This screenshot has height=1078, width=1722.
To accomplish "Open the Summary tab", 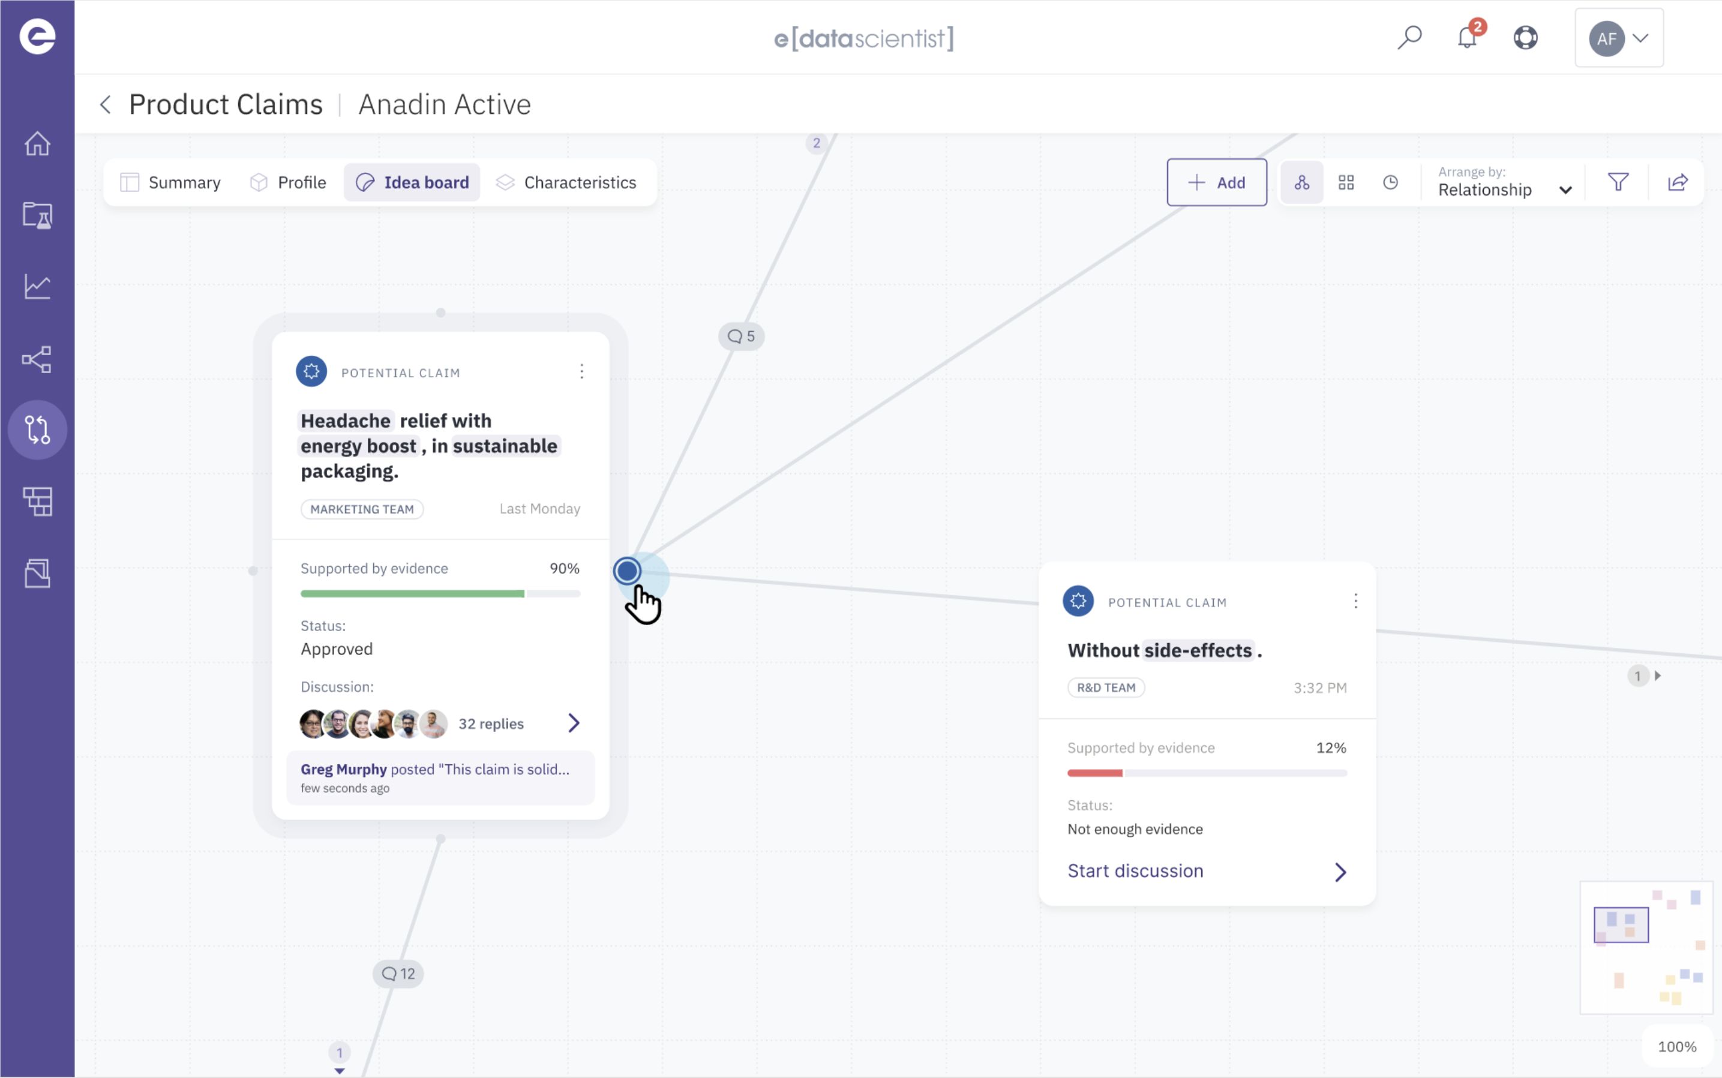I will point(170,182).
